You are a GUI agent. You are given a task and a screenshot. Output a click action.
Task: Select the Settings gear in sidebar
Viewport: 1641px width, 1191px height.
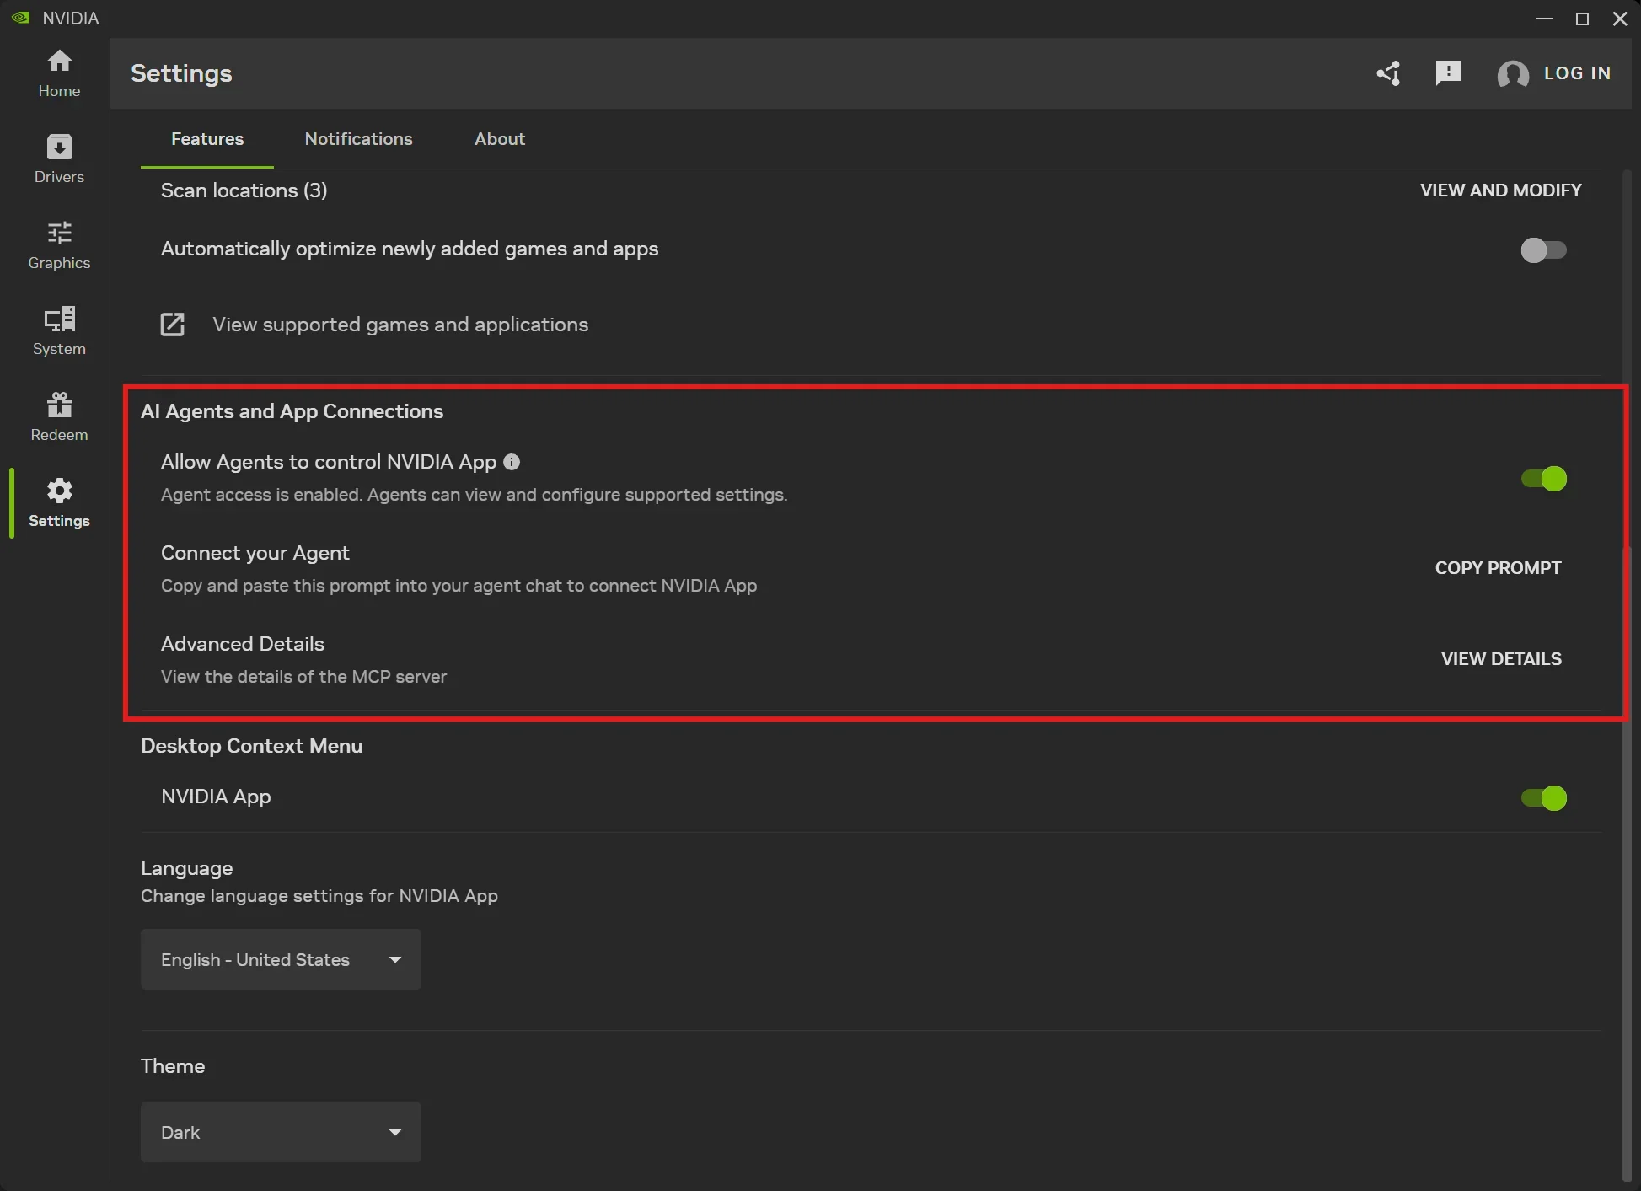click(59, 503)
